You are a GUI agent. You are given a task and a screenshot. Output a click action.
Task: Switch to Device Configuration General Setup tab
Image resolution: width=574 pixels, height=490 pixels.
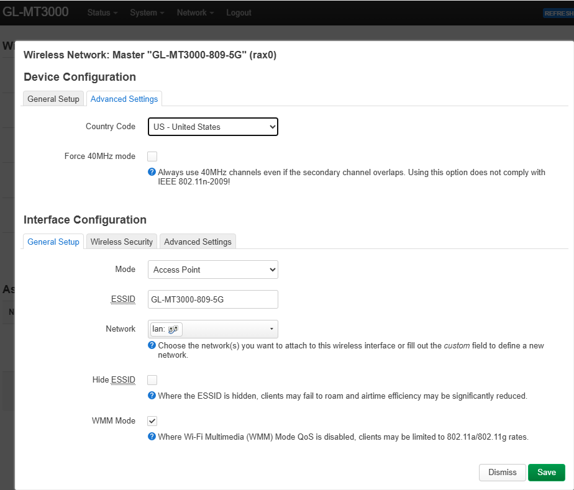[53, 99]
